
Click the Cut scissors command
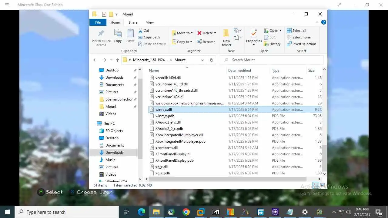144,31
